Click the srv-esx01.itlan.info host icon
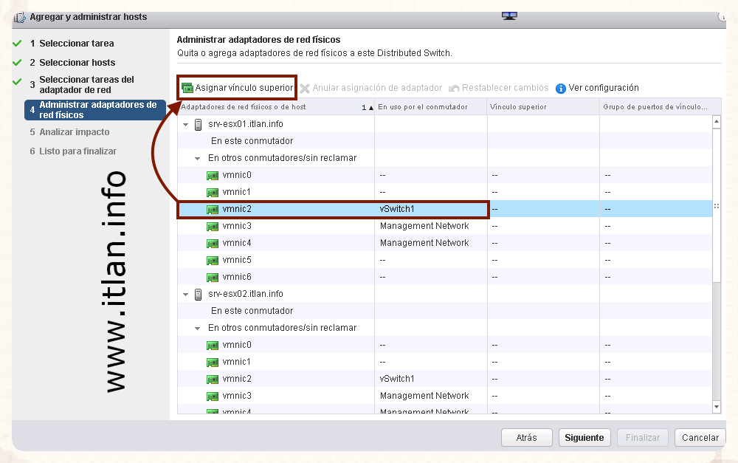 [199, 124]
